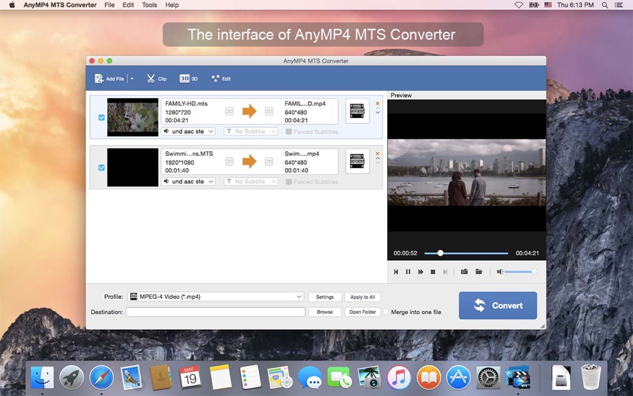The height and width of the screenshot is (396, 633).
Task: Click the Convert button
Action: tap(498, 305)
